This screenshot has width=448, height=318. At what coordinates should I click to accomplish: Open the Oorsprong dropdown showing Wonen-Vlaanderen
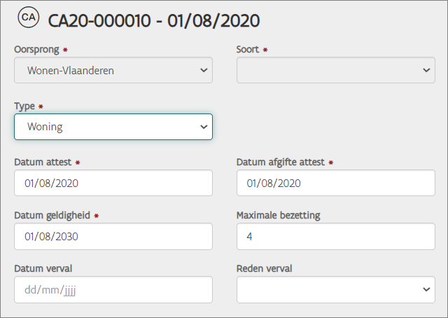(113, 70)
